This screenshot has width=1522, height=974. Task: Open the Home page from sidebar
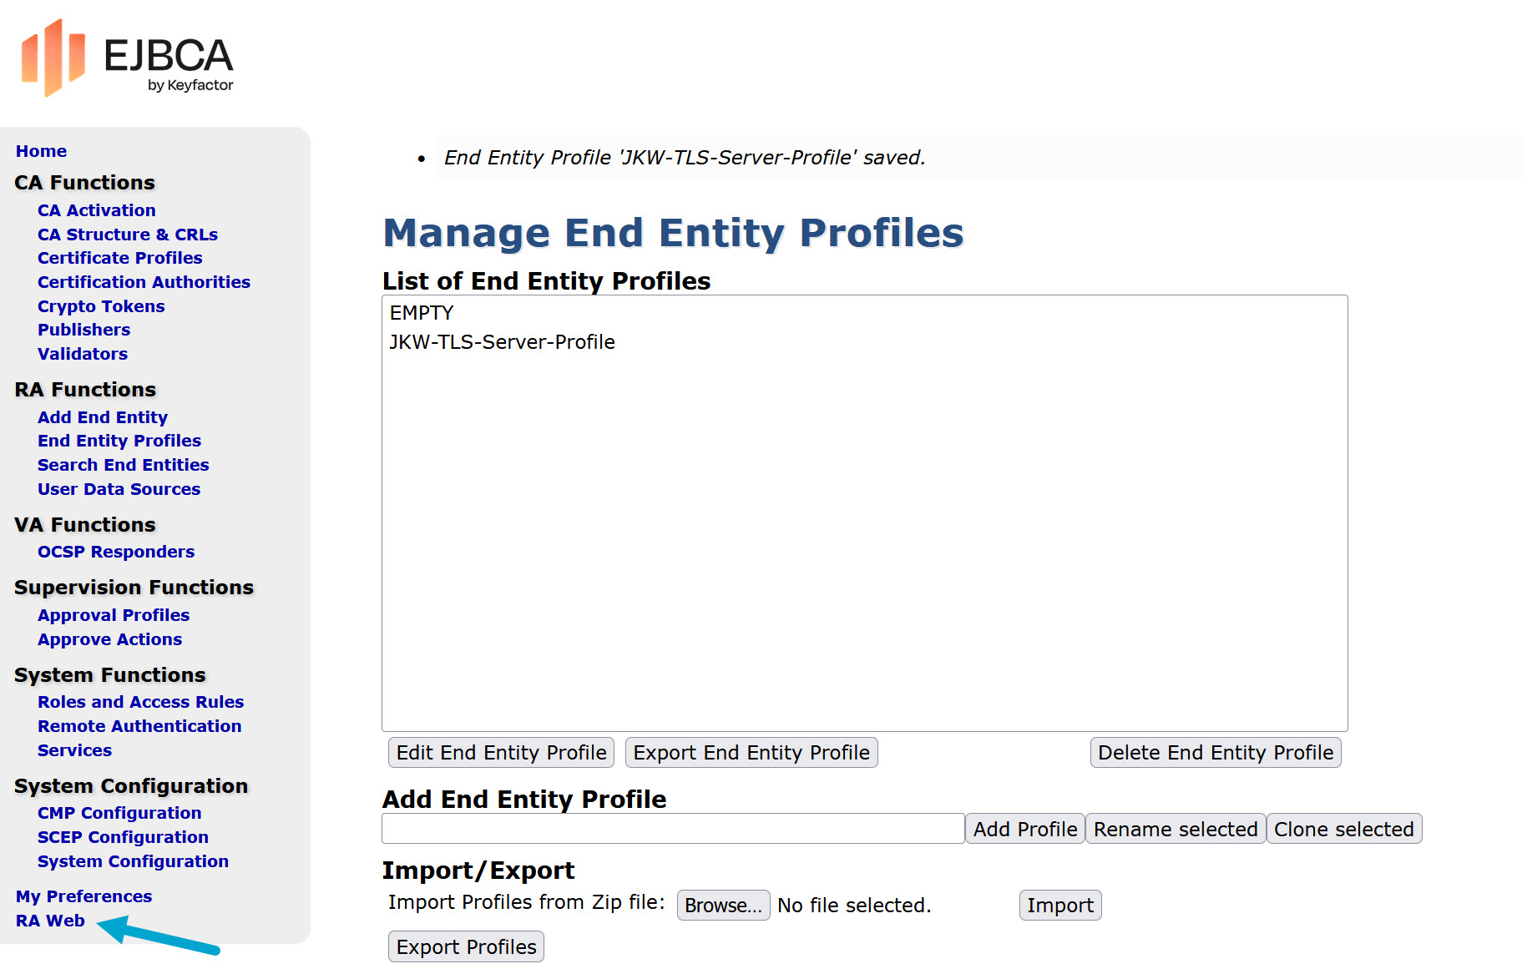tap(40, 151)
